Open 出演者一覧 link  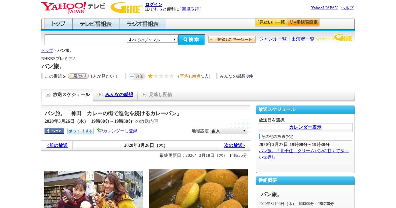[303, 39]
